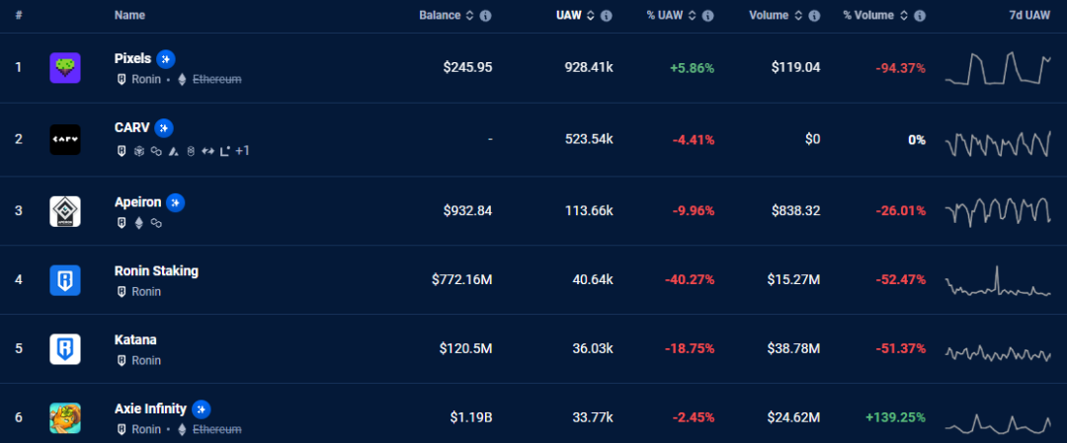The width and height of the screenshot is (1067, 443).
Task: Click the CARV black logo
Action: 65,139
